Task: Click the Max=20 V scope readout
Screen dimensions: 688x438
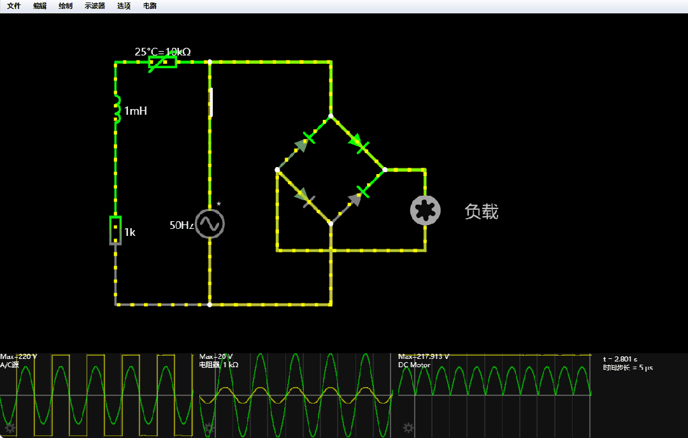Action: coord(216,357)
